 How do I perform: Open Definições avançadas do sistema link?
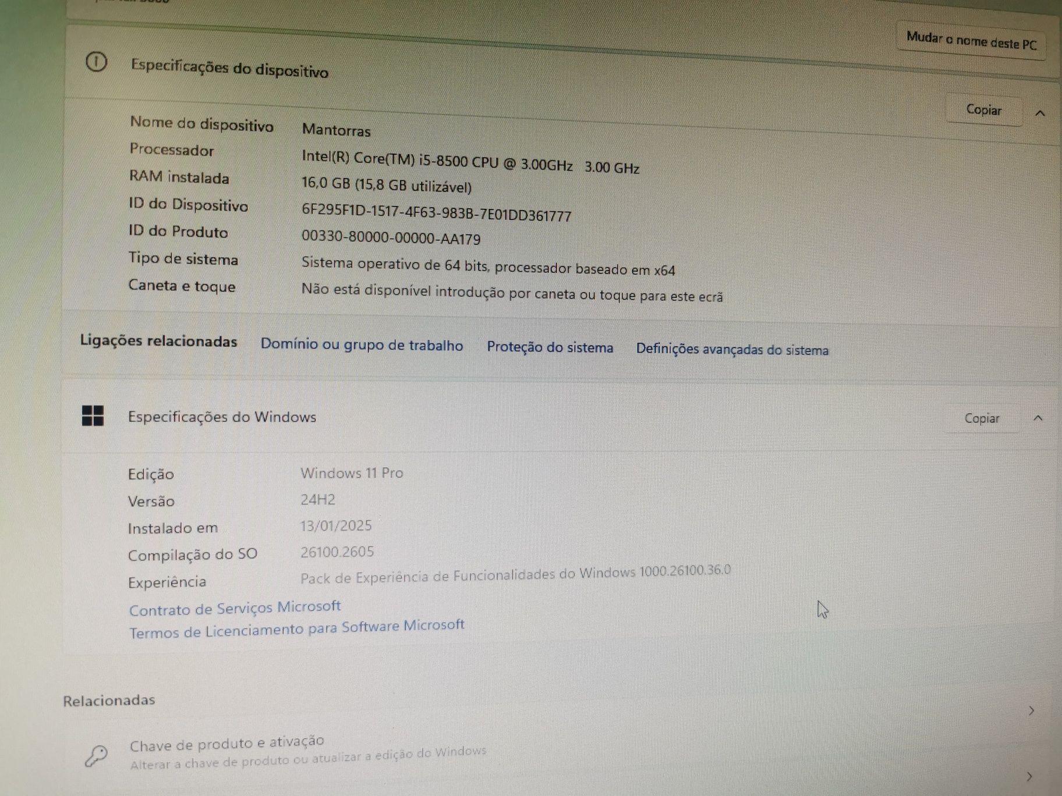pos(732,349)
